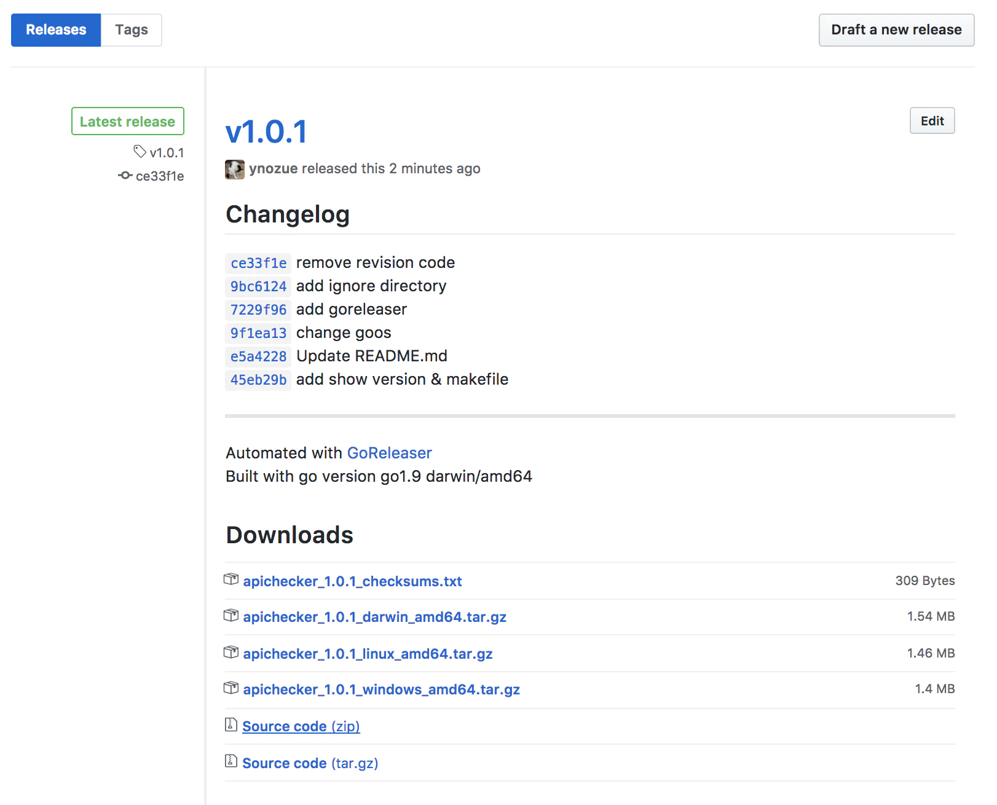The height and width of the screenshot is (805, 997).
Task: Follow the GoReleaser link
Action: coord(389,453)
